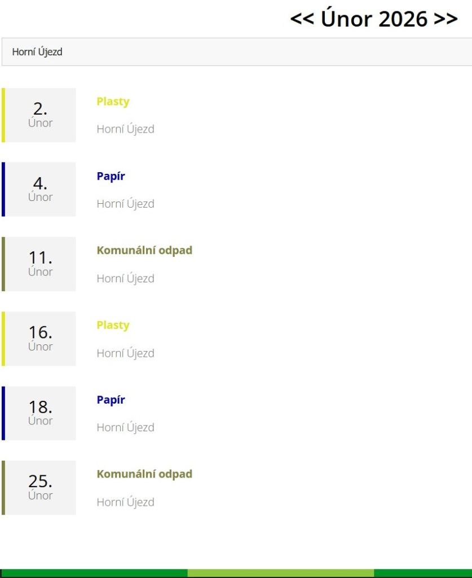Image resolution: width=472 pixels, height=578 pixels.
Task: Select the Papír entry for 18. Únor
Action: (x=111, y=400)
